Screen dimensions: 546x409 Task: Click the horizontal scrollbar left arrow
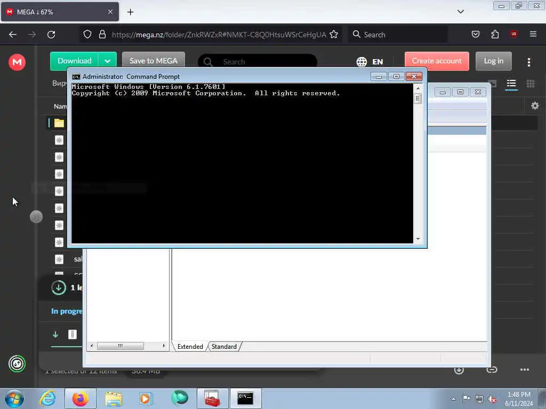(x=92, y=346)
